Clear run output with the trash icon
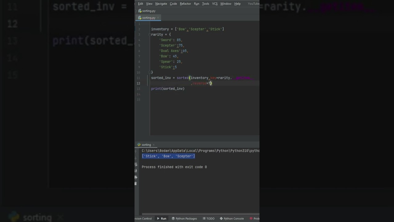Screen dimensions: 394x222 click(136, 183)
